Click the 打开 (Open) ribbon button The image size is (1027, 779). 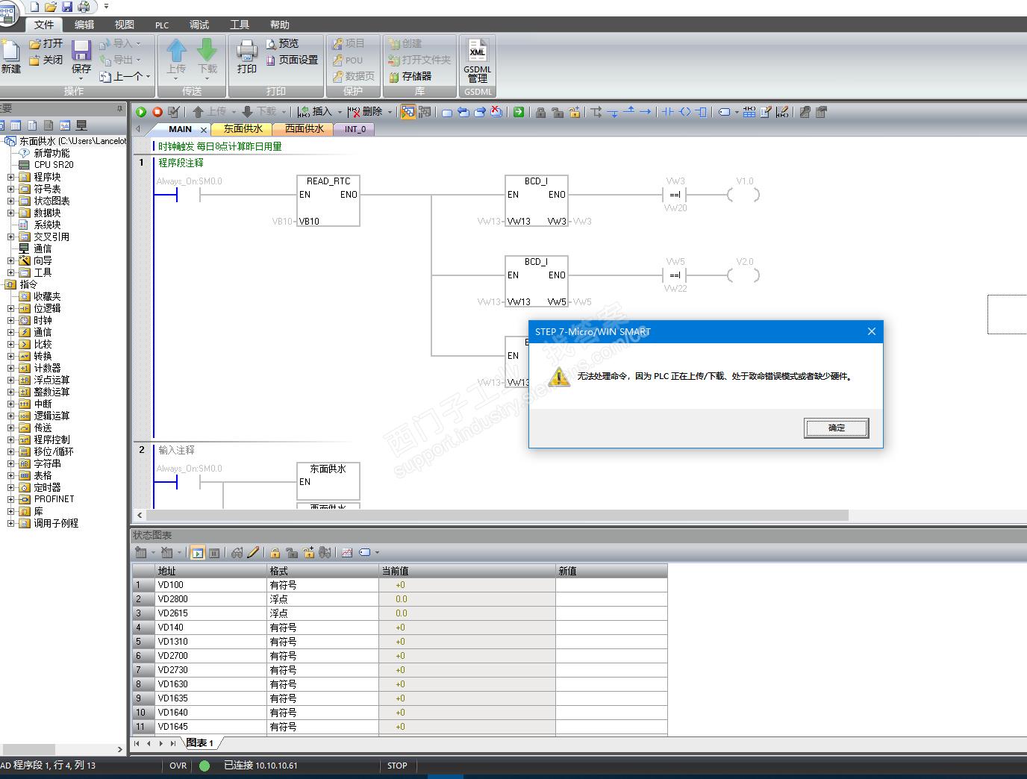click(46, 43)
